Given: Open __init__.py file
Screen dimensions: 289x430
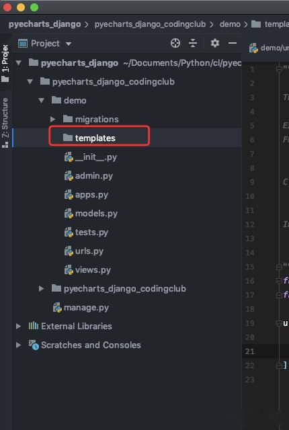Looking at the screenshot, I should coord(96,157).
